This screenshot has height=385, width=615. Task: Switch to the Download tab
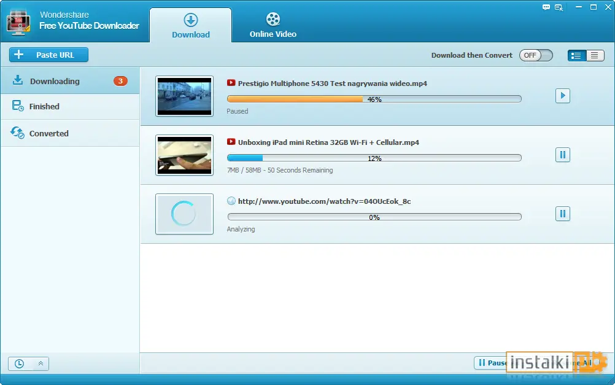pyautogui.click(x=191, y=25)
